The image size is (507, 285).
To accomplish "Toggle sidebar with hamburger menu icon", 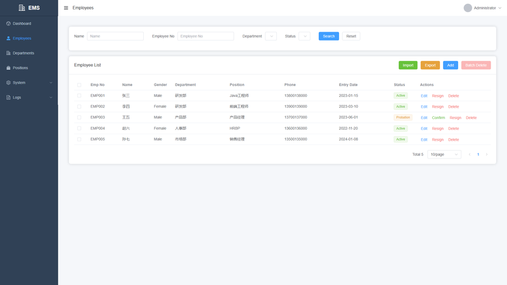I will (66, 8).
